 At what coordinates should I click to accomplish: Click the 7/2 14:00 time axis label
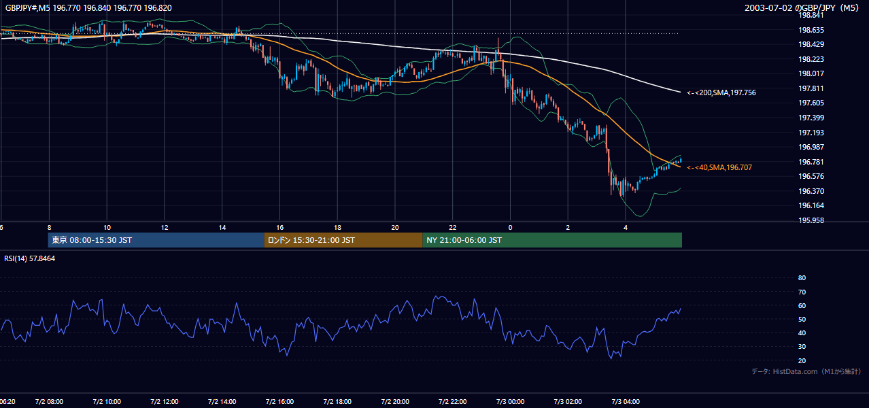pos(222,402)
